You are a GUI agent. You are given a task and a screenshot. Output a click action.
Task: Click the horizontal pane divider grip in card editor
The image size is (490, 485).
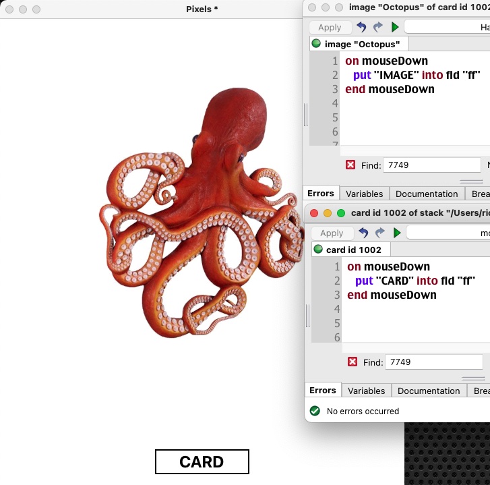pos(473,378)
